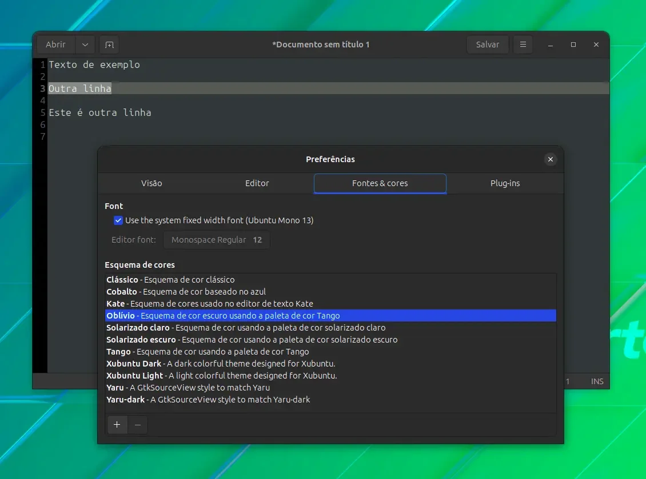
Task: Open the Monospace Regular 12 font chooser
Action: point(217,240)
